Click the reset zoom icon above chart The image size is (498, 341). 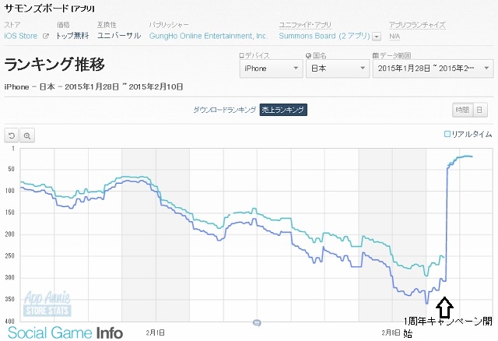coord(12,135)
